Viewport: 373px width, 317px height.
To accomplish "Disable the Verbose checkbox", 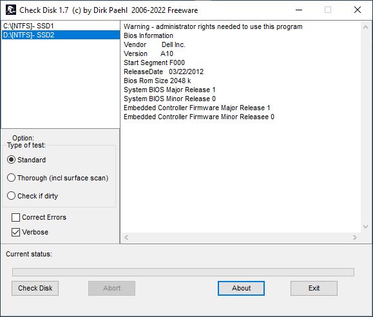I will (x=30, y=232).
